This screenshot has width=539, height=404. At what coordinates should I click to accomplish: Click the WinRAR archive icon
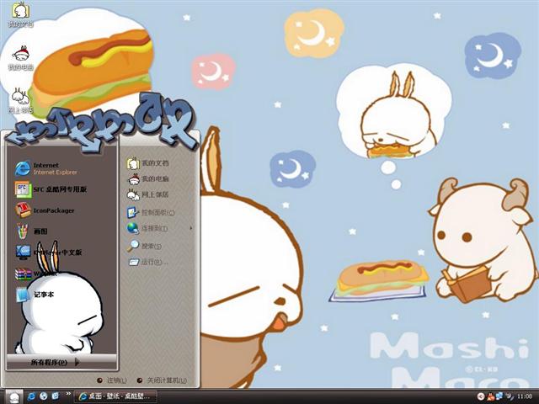[23, 274]
